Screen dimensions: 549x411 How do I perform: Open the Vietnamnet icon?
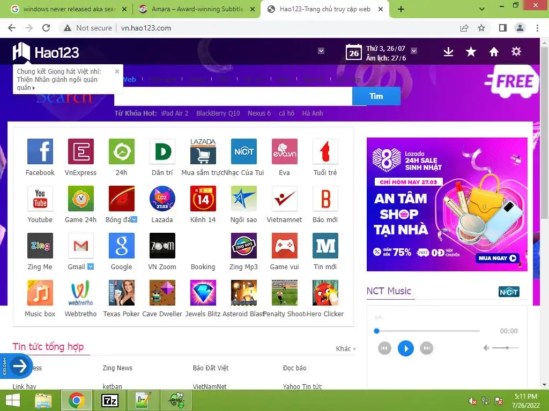[285, 199]
